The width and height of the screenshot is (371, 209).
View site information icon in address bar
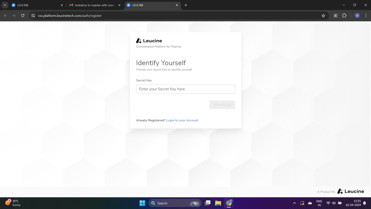33,16
